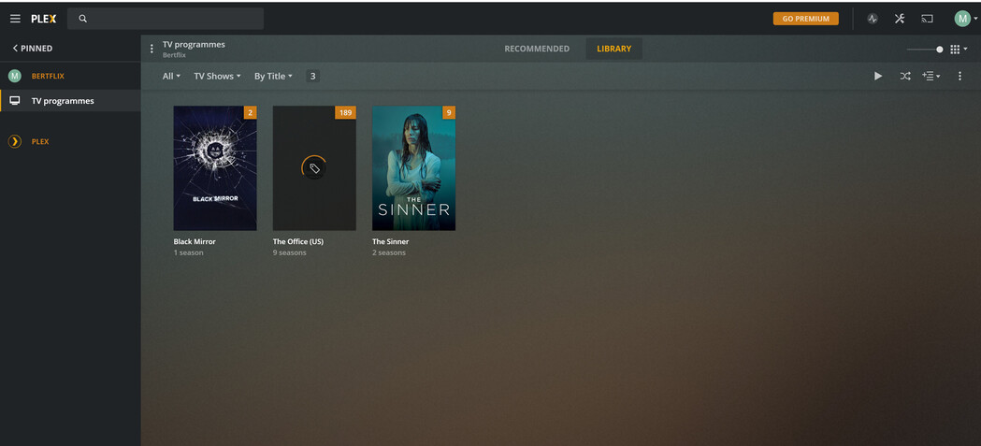981x446 pixels.
Task: Click the TV monitor icon in sidebar
Action: coord(15,101)
